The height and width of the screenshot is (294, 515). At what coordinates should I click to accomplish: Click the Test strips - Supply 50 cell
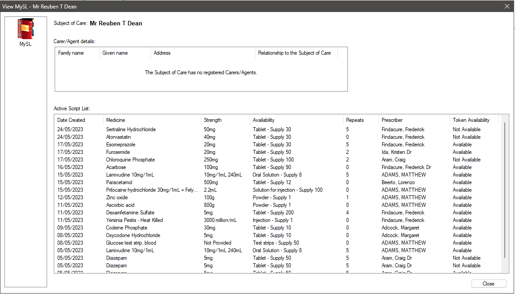coord(276,243)
